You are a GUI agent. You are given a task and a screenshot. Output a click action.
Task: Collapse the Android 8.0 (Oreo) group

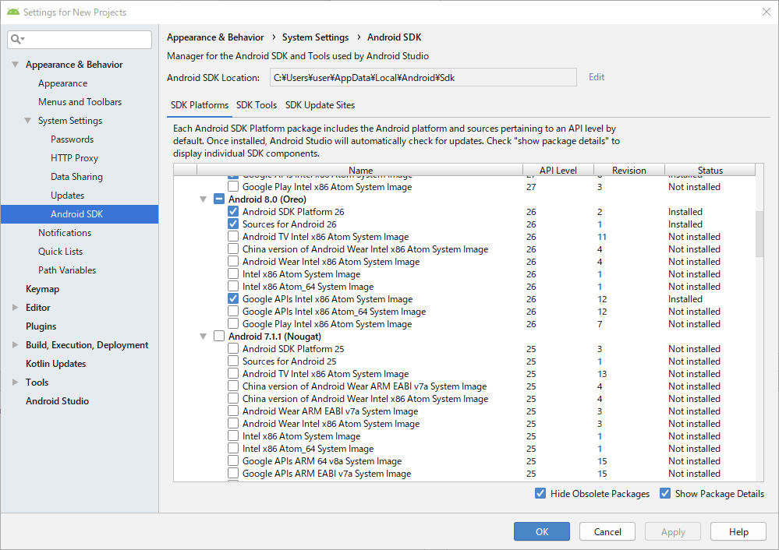204,199
